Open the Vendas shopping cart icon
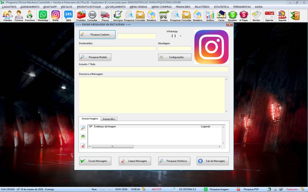Screen dimensions: 308x192 click(164, 16)
